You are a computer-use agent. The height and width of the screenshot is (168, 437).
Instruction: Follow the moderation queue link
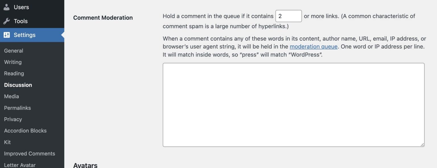(314, 47)
